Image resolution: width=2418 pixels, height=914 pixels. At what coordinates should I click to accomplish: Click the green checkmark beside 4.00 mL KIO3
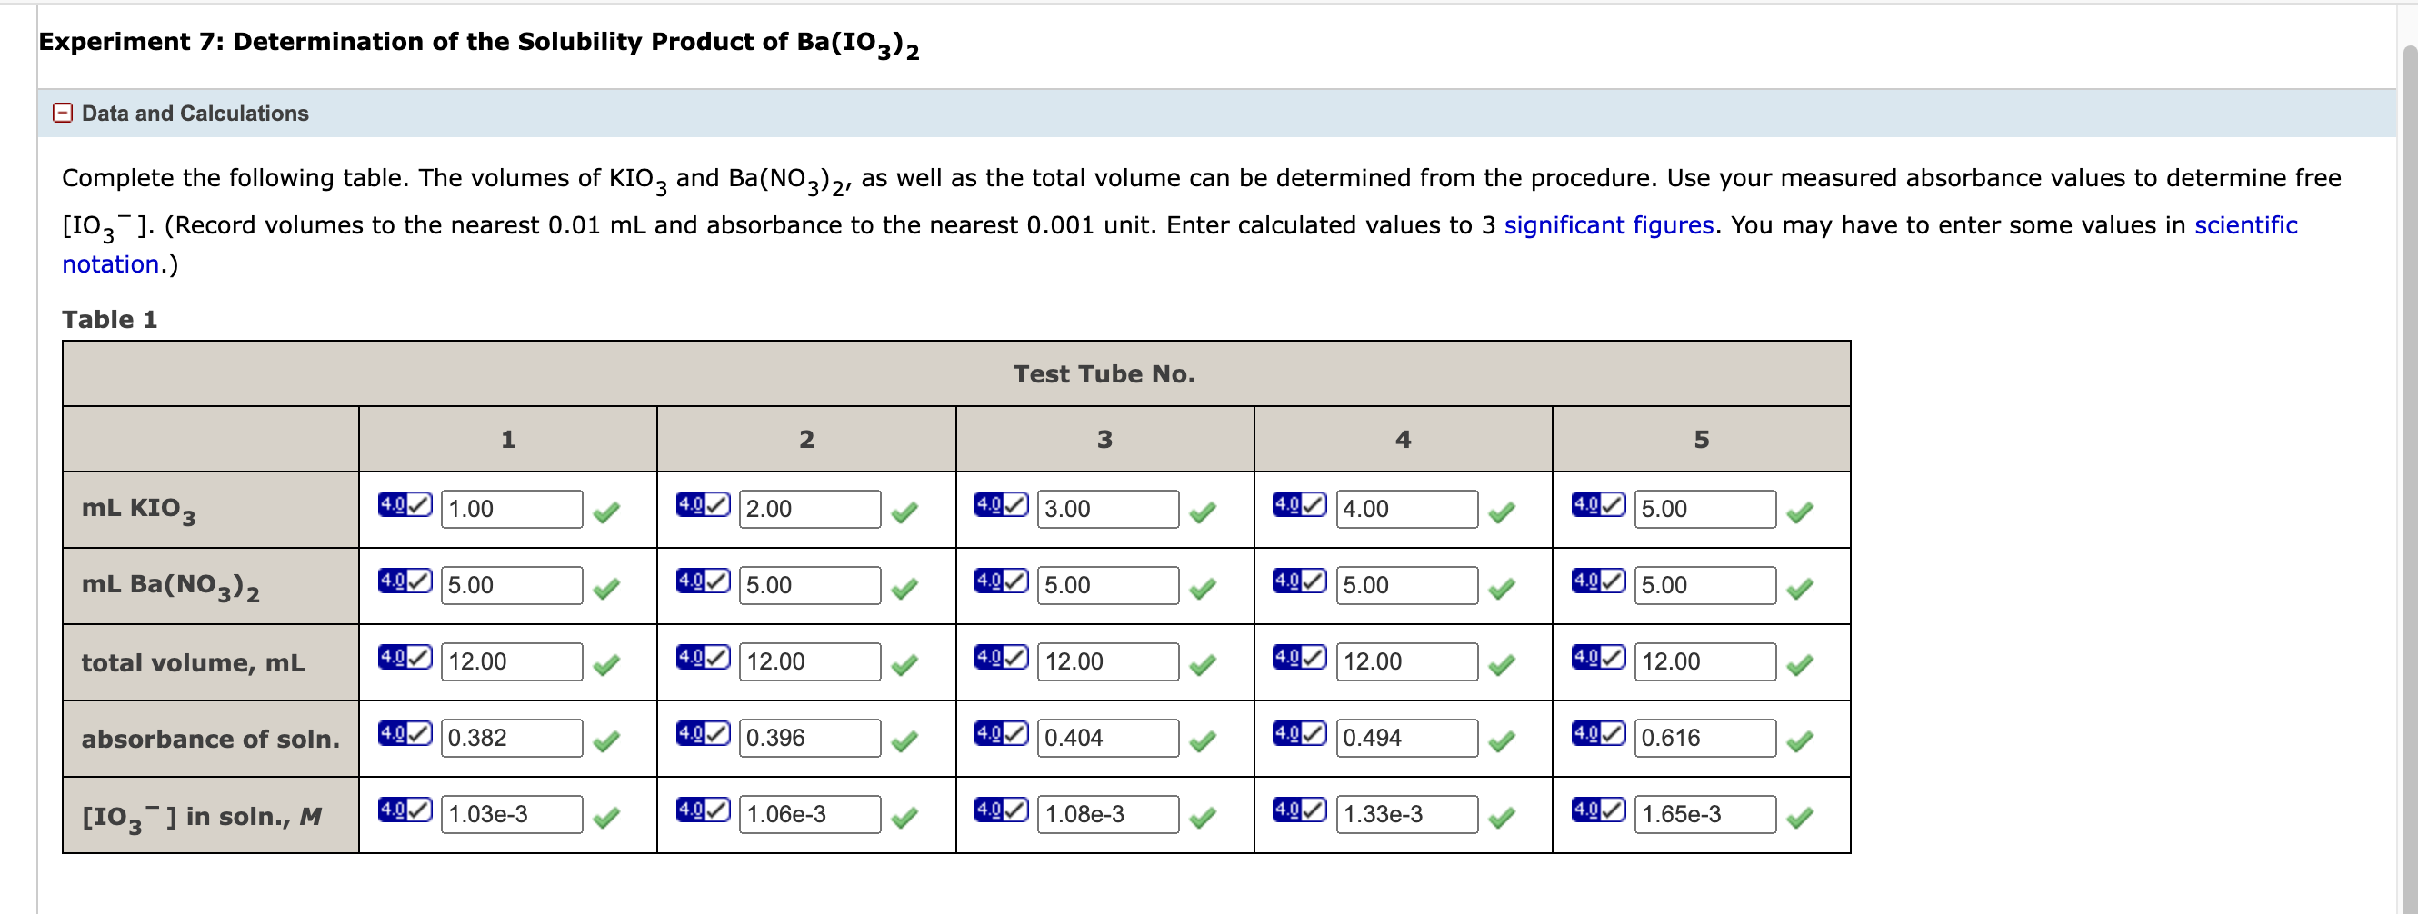1500,512
